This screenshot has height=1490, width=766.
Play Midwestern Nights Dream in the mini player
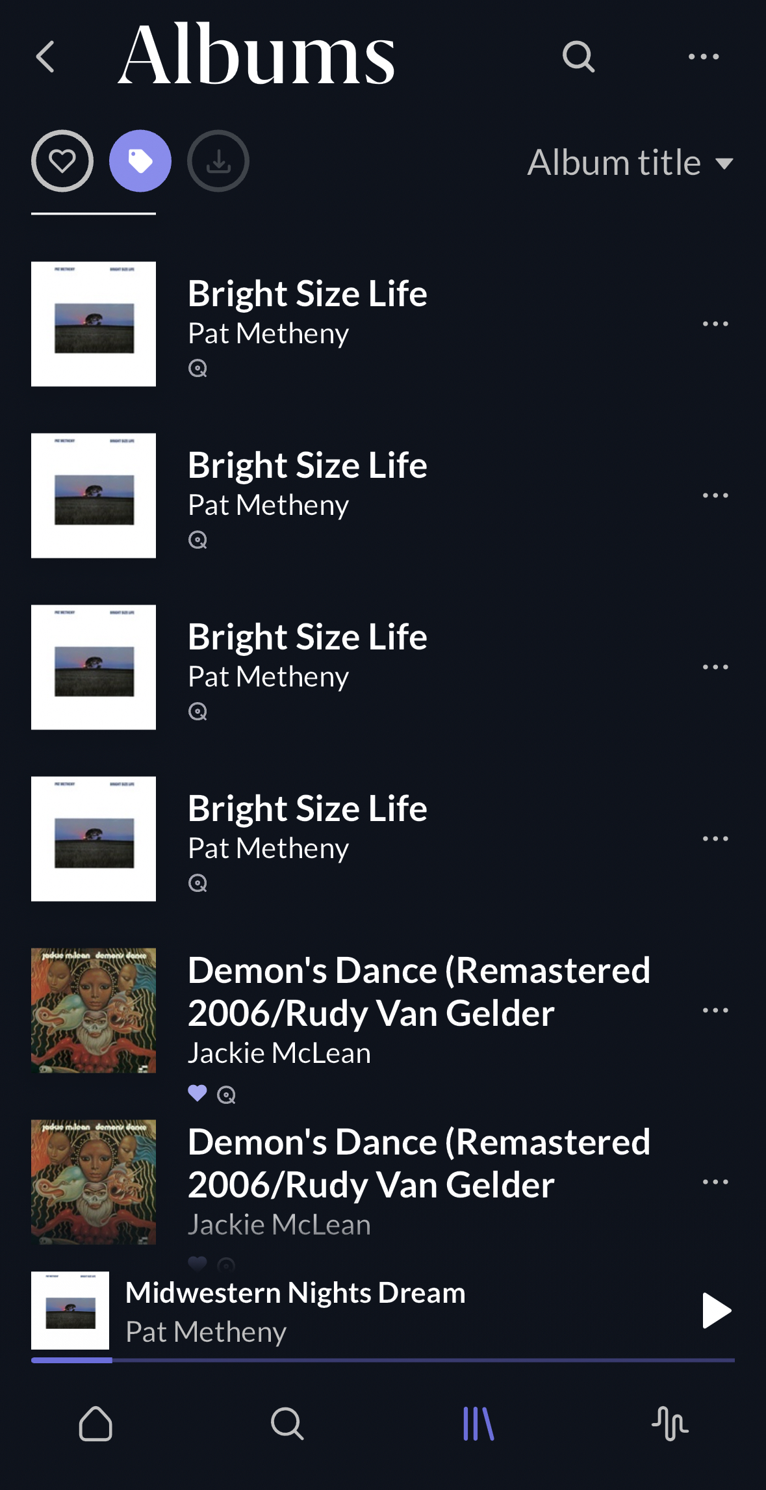[x=717, y=1311]
